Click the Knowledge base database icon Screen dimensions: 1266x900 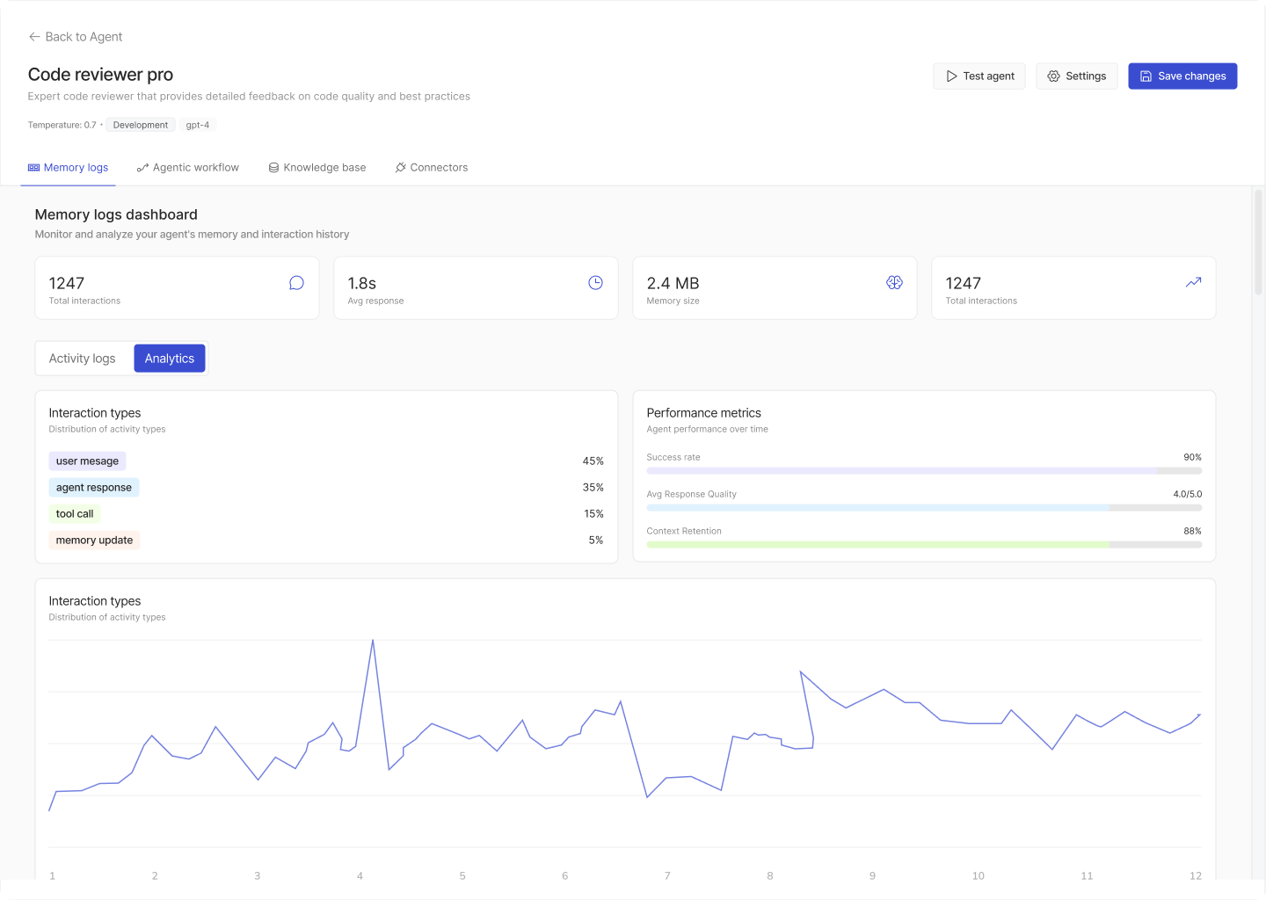point(273,168)
